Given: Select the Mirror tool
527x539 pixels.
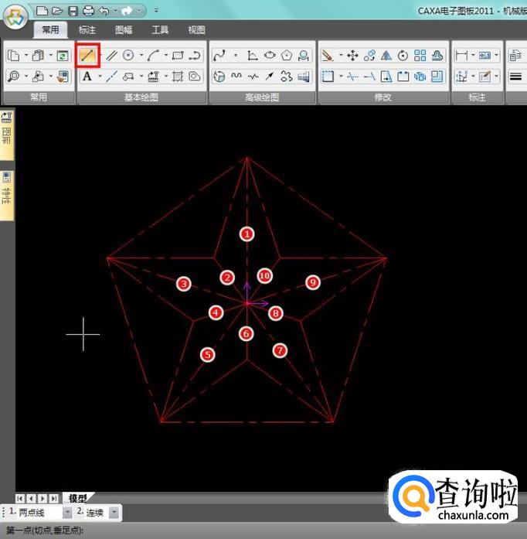Looking at the screenshot, I should 386,56.
